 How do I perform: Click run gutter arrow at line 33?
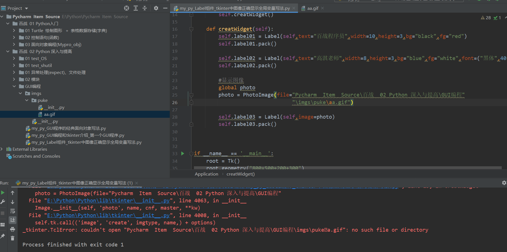point(183,153)
